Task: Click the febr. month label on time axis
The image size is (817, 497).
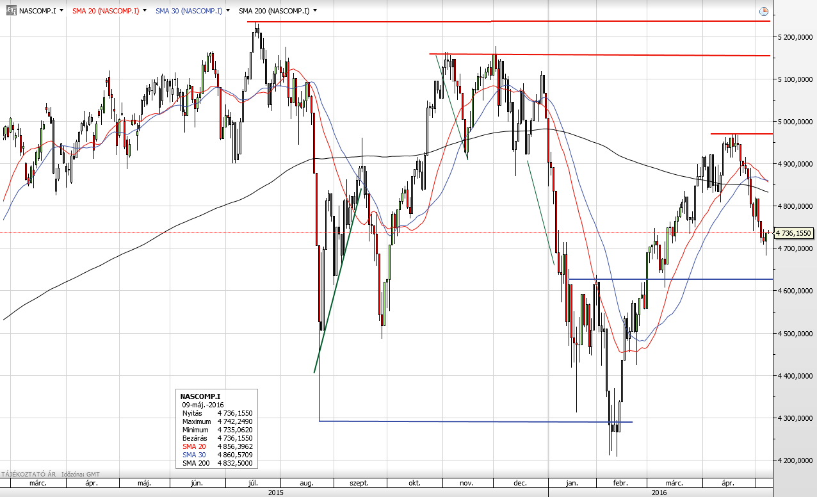Action: click(x=621, y=484)
